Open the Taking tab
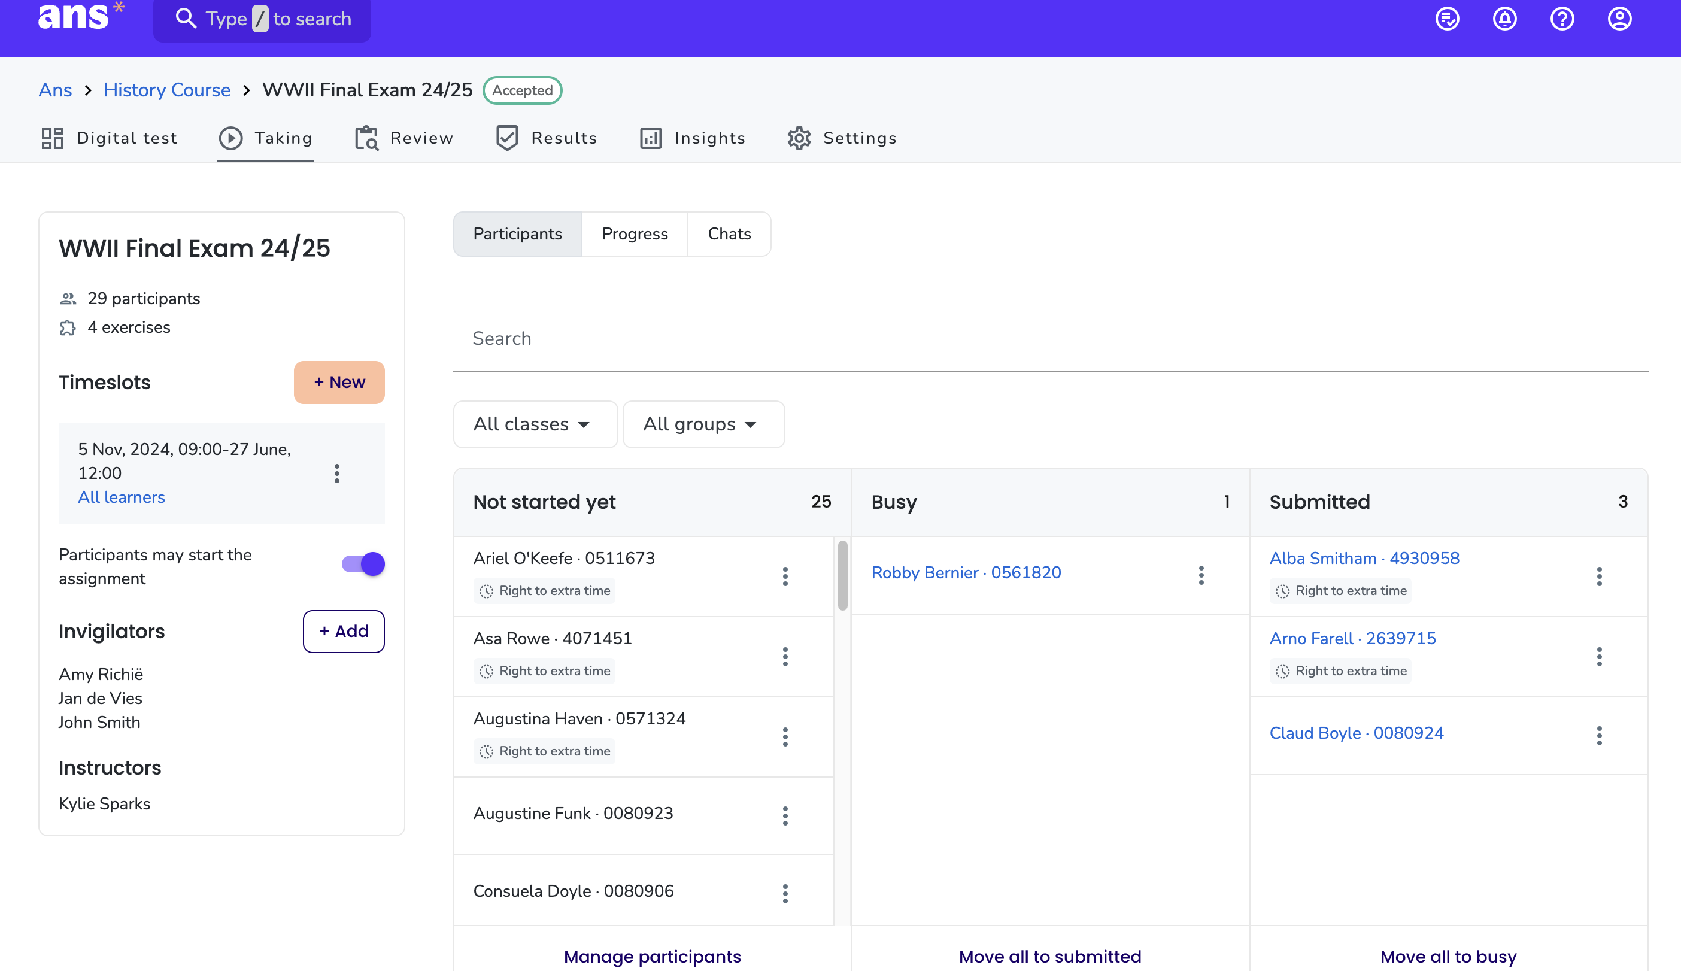The width and height of the screenshot is (1681, 971). coord(265,138)
